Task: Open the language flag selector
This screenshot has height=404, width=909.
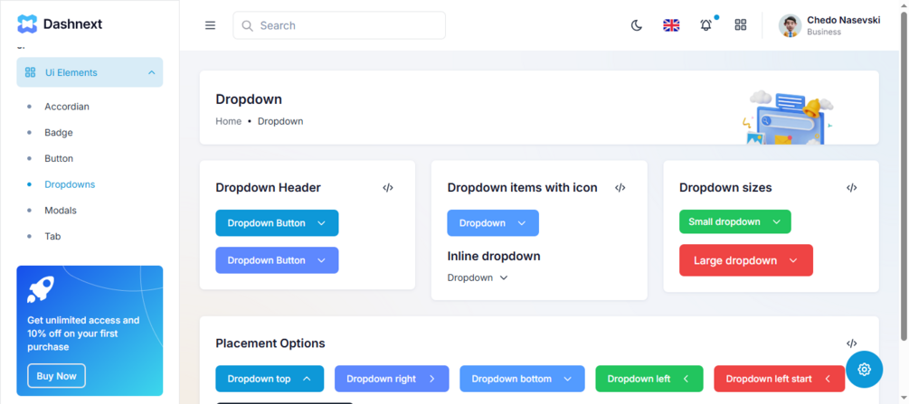Action: [671, 25]
